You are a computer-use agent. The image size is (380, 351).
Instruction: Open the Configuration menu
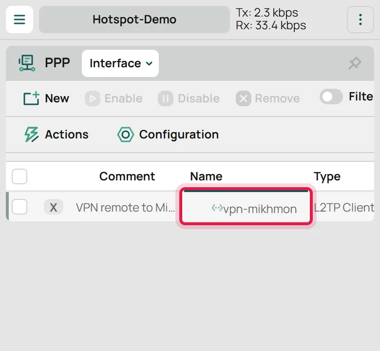tap(168, 135)
